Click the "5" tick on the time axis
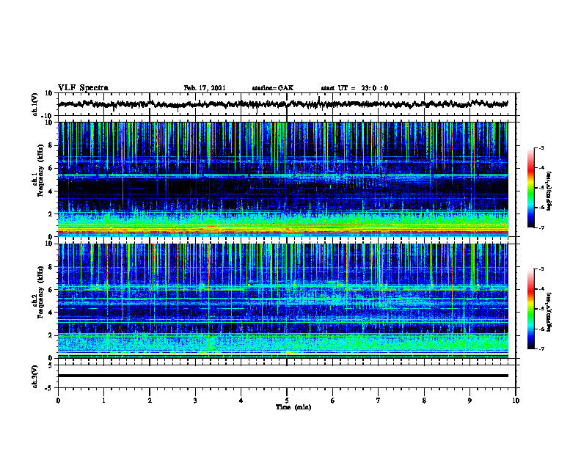 pyautogui.click(x=287, y=401)
